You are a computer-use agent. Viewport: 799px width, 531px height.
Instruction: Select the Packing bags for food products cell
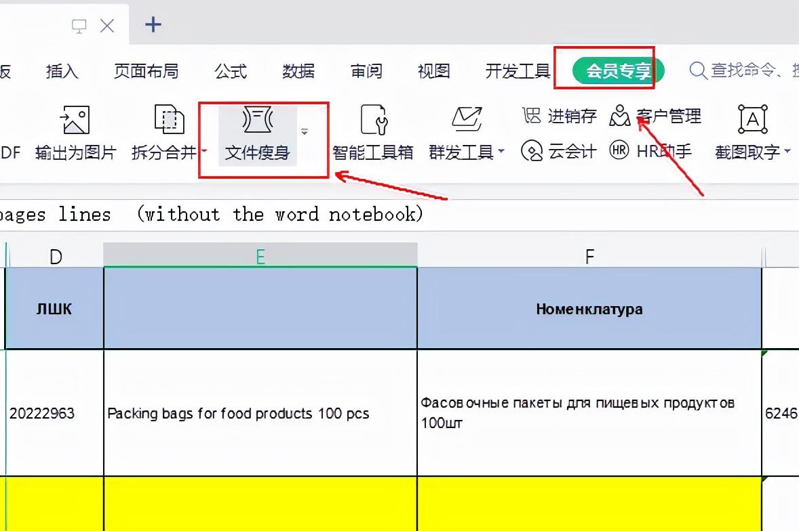click(x=260, y=413)
